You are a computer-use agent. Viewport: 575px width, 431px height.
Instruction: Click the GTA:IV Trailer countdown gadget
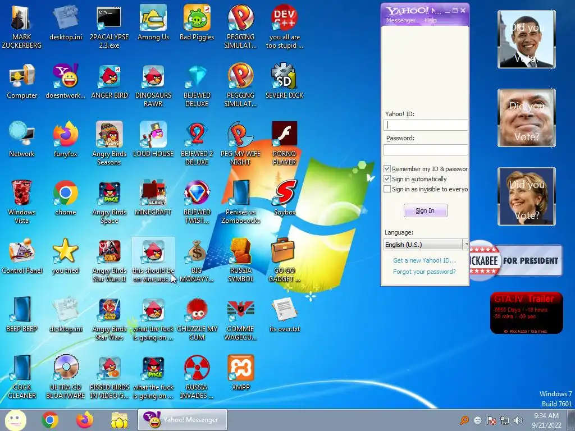tap(527, 313)
